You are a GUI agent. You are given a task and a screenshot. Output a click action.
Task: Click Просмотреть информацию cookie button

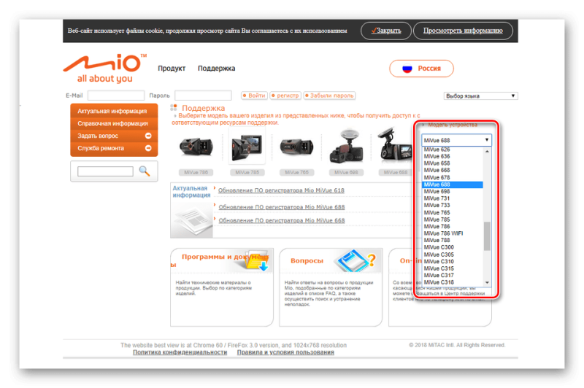[x=463, y=31]
